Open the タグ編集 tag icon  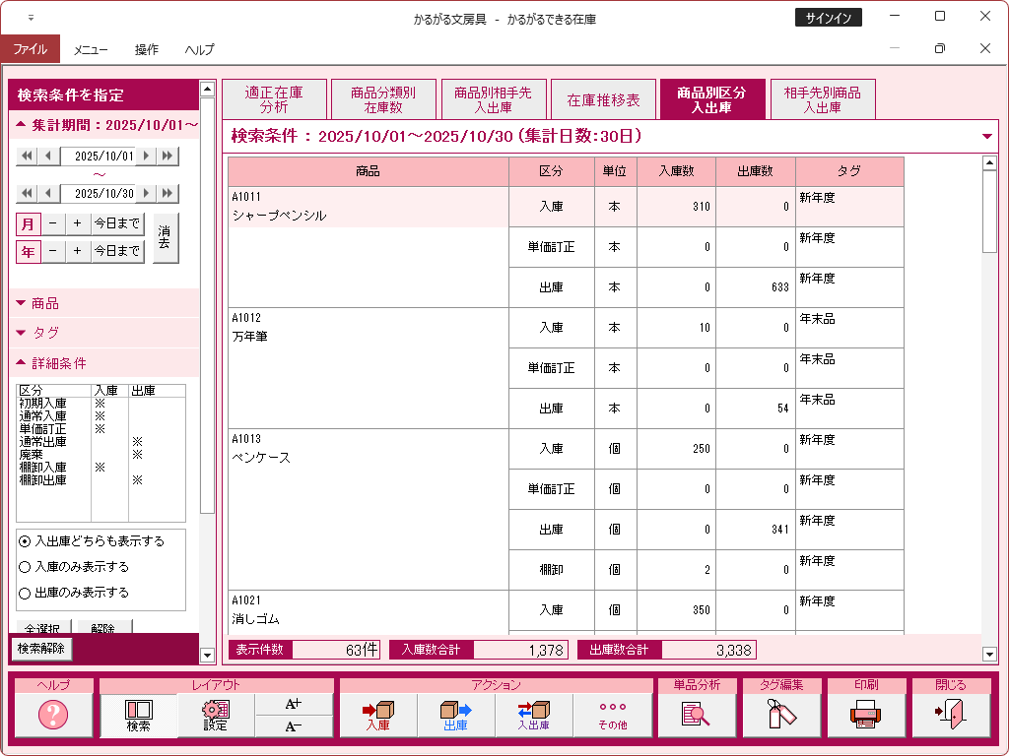[x=781, y=715]
